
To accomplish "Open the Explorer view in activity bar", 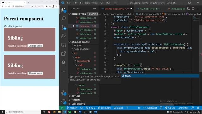I will [63, 10].
